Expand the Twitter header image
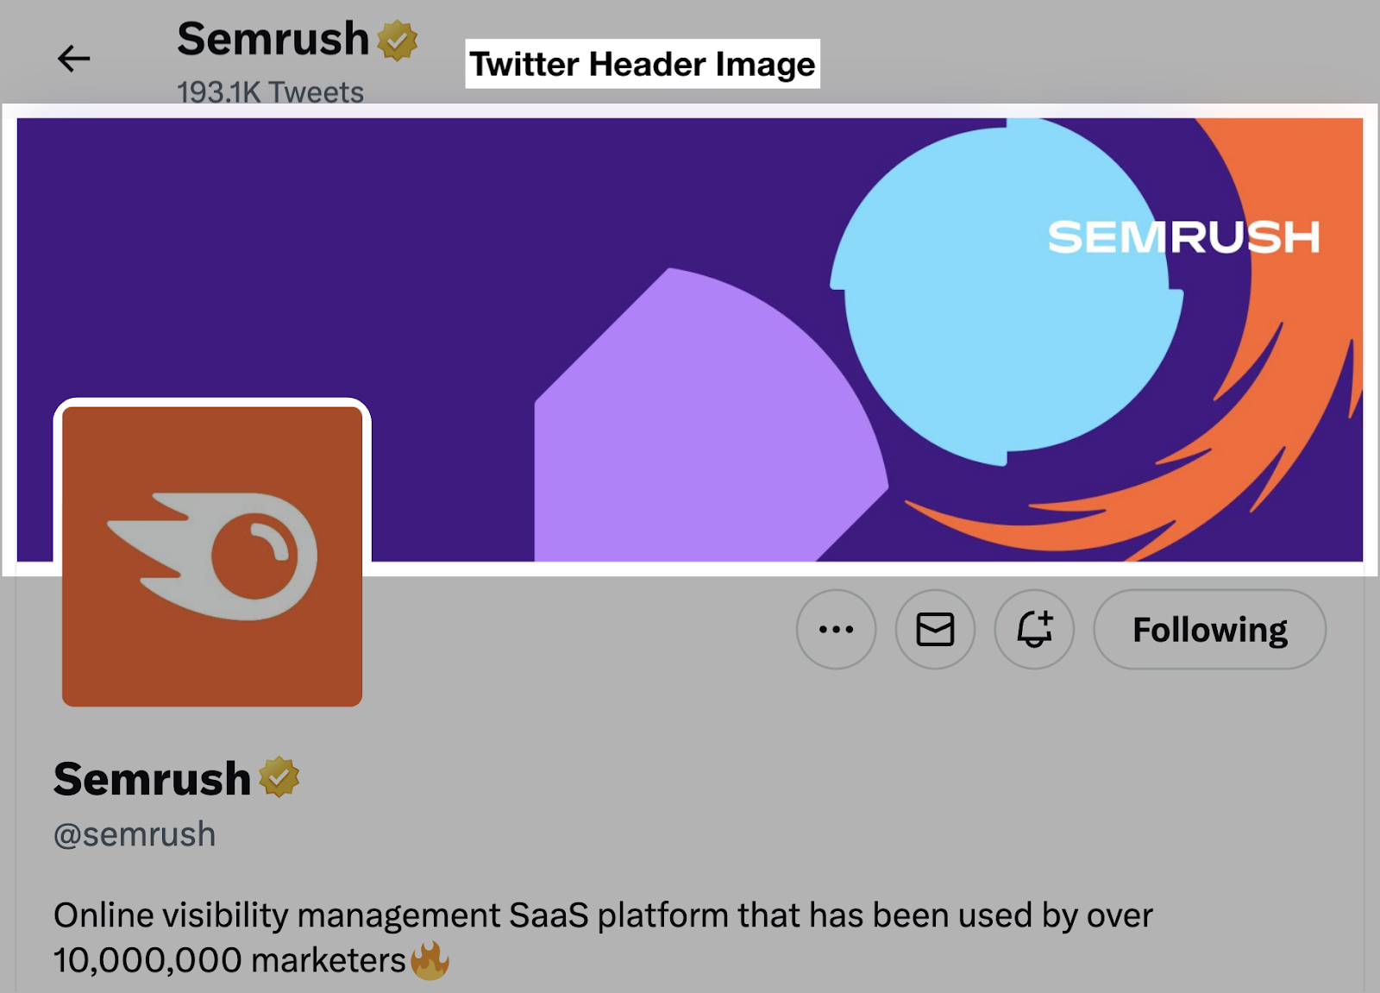The height and width of the screenshot is (993, 1380). [690, 336]
